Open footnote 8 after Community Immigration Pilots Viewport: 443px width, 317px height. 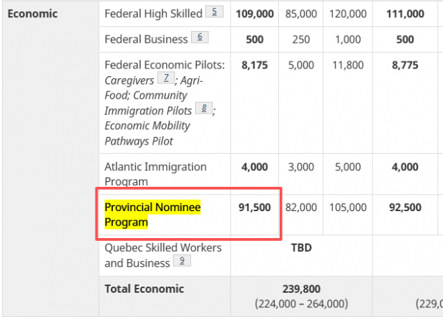pyautogui.click(x=204, y=109)
